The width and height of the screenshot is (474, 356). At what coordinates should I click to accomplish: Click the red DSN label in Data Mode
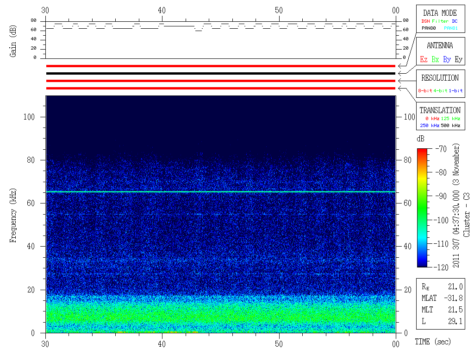(x=425, y=21)
